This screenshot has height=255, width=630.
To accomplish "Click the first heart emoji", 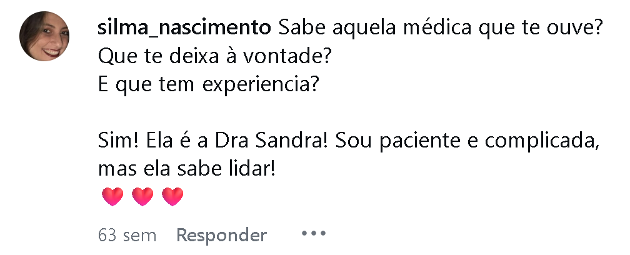I will [112, 197].
